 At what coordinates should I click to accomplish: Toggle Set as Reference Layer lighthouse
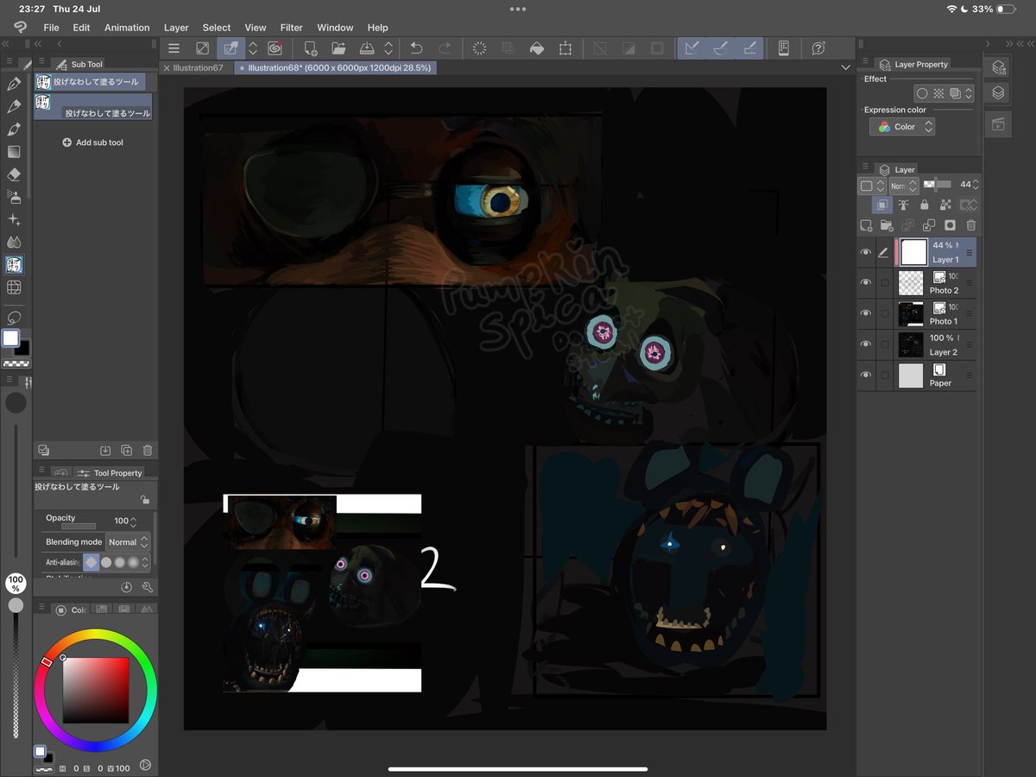(x=903, y=205)
